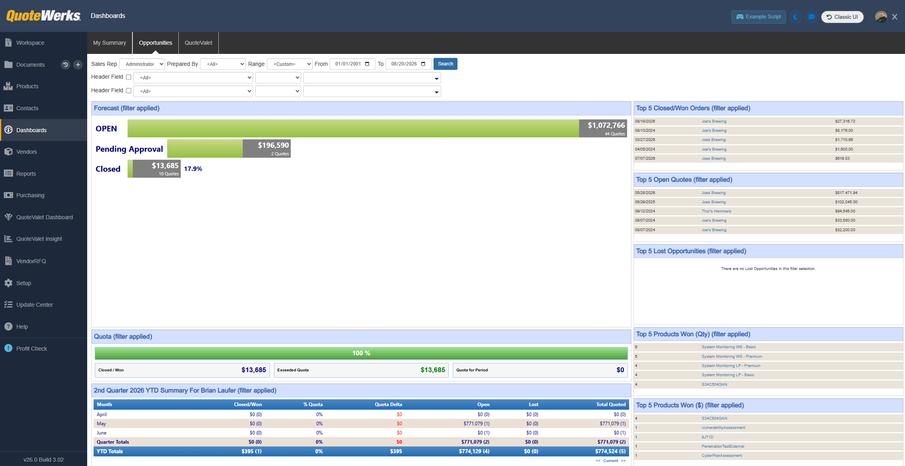This screenshot has height=466, width=905.
Task: Click the QuoteValet Dashboard diamond icon
Action: click(8, 217)
